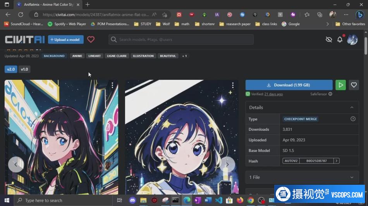Screen dimensions: 368x206
Task: Refresh the page
Action: point(21,15)
